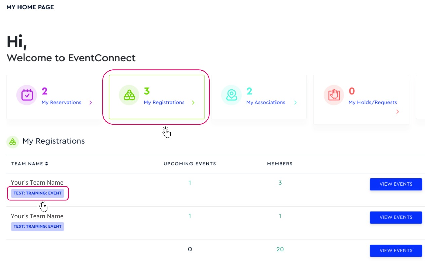Select the first team's member count of 3
Image resolution: width=425 pixels, height=265 pixels.
point(280,183)
